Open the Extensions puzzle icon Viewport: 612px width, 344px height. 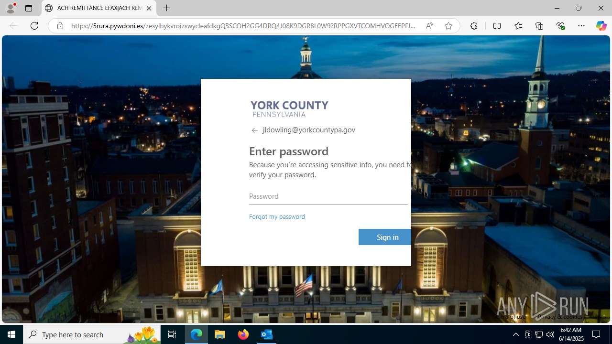click(x=474, y=26)
